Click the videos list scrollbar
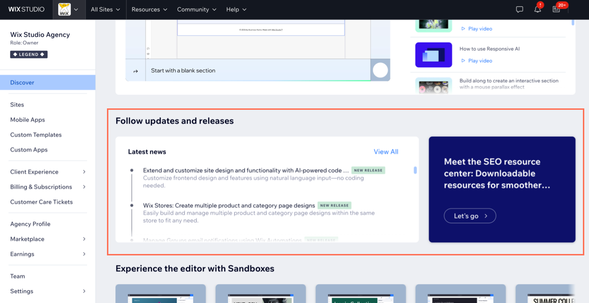Screen dimensions: 589x303 [x=573, y=22]
